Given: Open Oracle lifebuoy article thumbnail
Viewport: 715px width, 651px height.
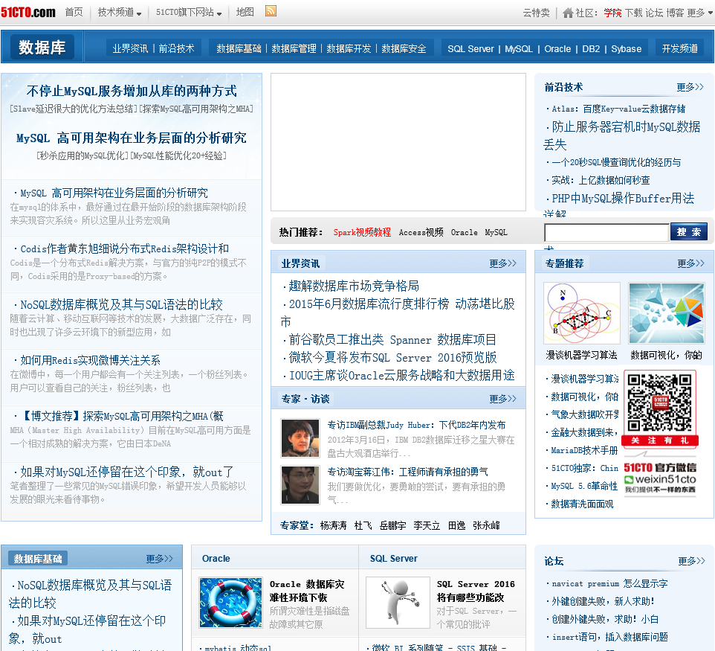Looking at the screenshot, I should coord(230,603).
